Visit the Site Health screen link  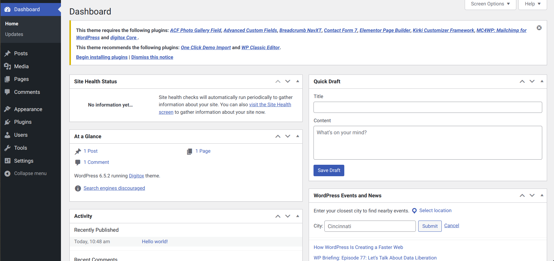coord(270,105)
